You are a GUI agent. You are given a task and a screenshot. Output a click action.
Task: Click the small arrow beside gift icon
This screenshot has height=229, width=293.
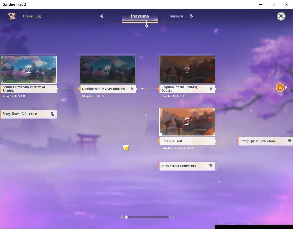(x=286, y=87)
